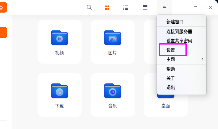Click the orange home sidebar button
Viewport: 218px width, 129px height.
3,7
